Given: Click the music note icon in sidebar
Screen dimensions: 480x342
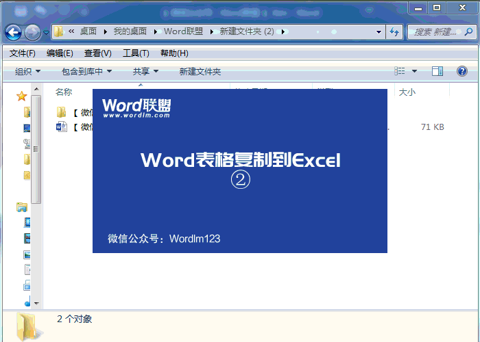Looking at the screenshot, I should coord(27,301).
